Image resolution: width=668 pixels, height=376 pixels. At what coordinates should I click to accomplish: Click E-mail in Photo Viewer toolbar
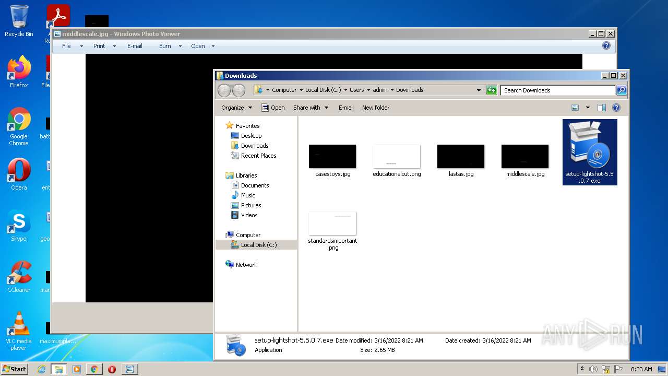135,46
